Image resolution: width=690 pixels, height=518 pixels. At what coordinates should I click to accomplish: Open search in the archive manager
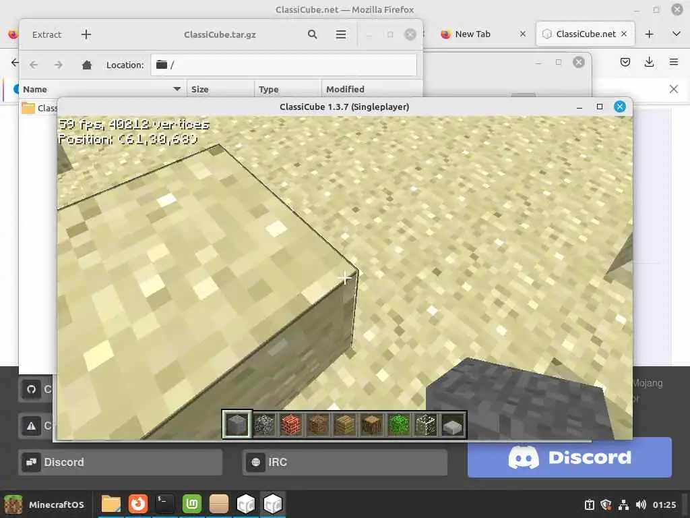click(x=313, y=34)
